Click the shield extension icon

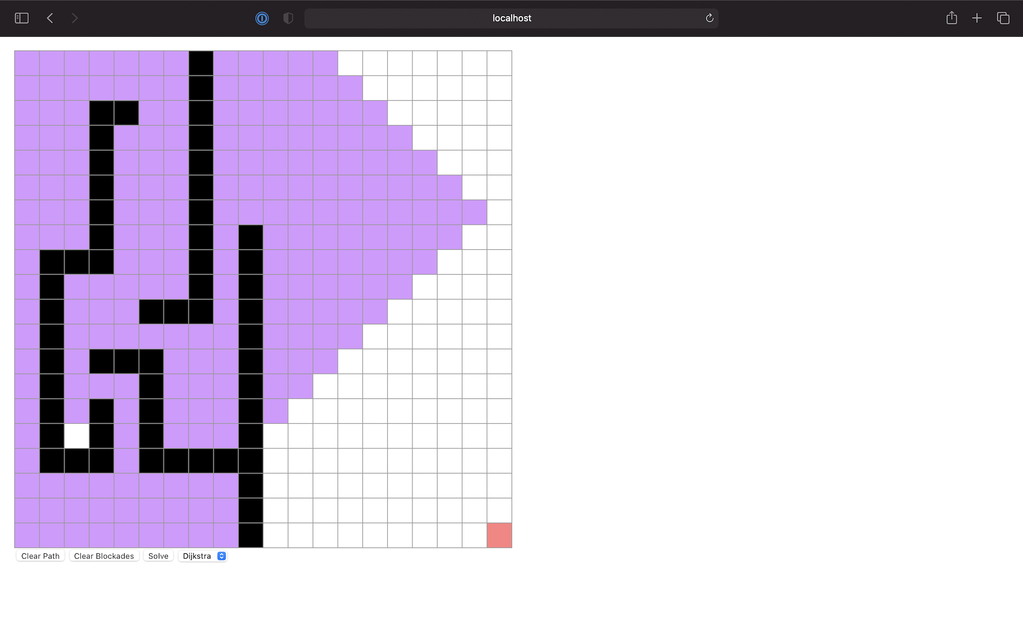point(288,18)
